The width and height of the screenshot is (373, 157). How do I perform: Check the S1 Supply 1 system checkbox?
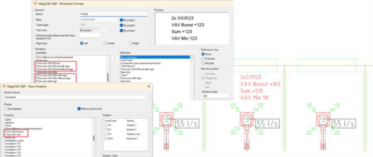106,125
